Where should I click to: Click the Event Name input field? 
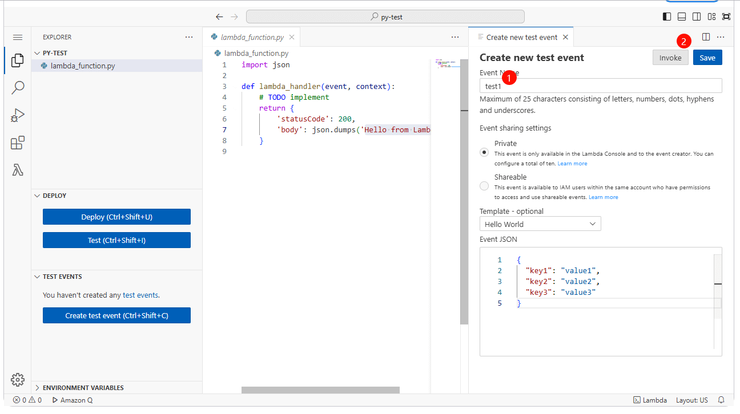point(601,86)
